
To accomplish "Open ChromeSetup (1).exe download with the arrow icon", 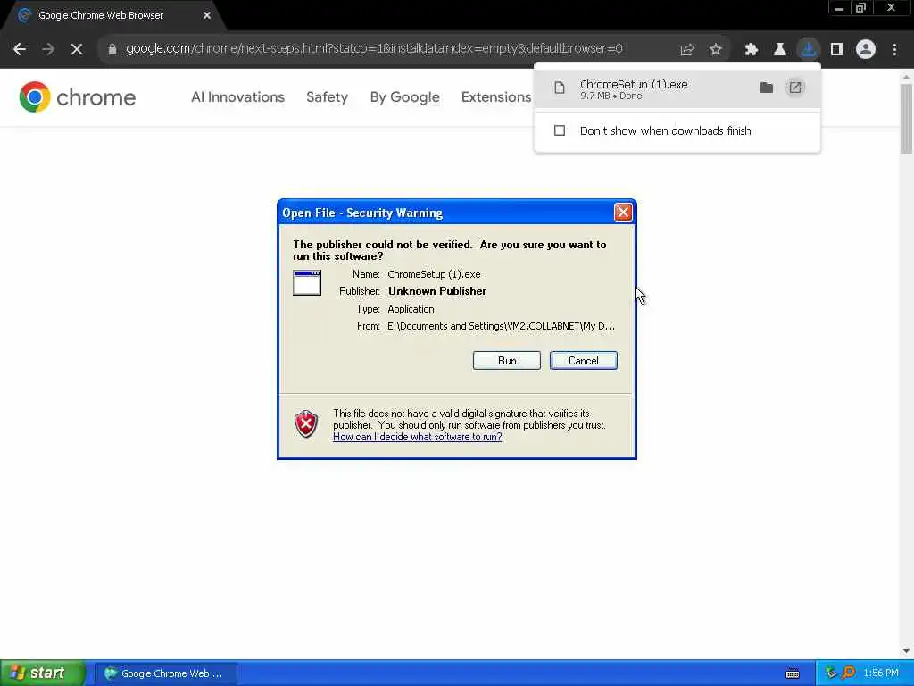I will click(795, 88).
